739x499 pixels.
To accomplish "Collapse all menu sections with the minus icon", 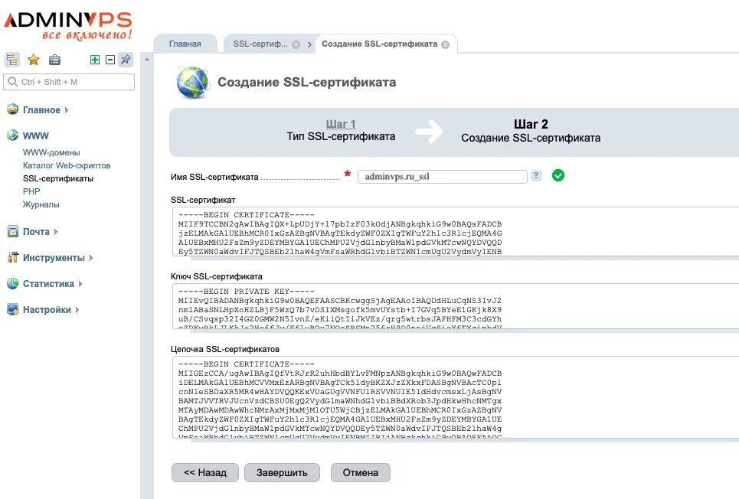I will (x=110, y=60).
